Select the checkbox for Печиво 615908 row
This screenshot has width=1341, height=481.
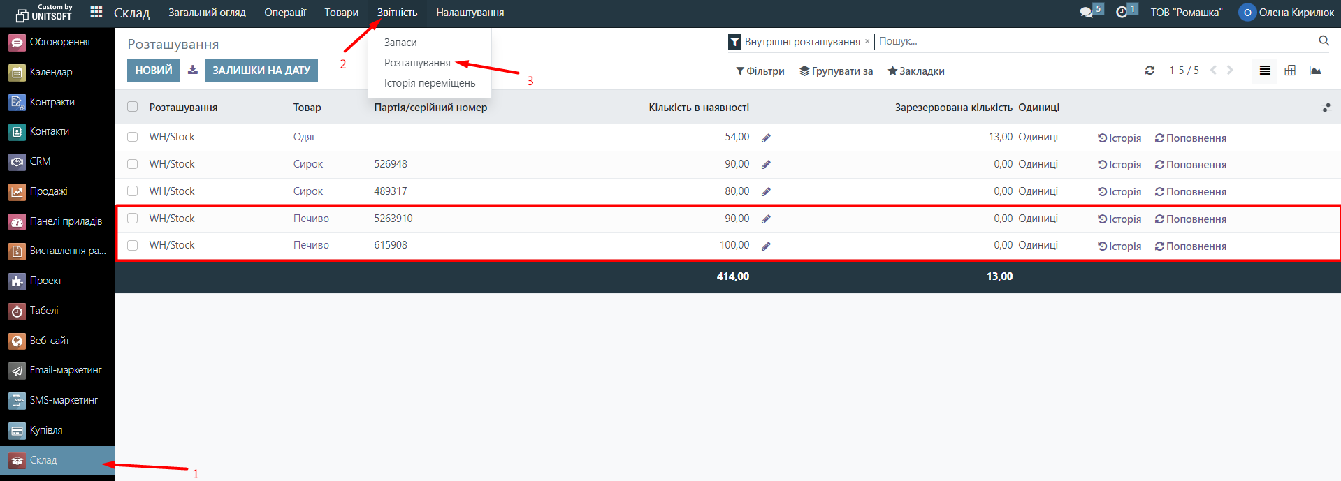point(133,245)
